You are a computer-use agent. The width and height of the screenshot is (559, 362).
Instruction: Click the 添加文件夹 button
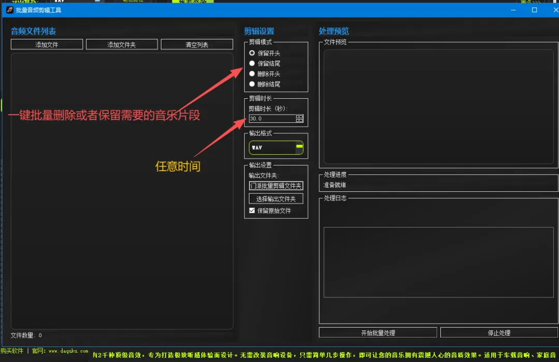click(122, 44)
